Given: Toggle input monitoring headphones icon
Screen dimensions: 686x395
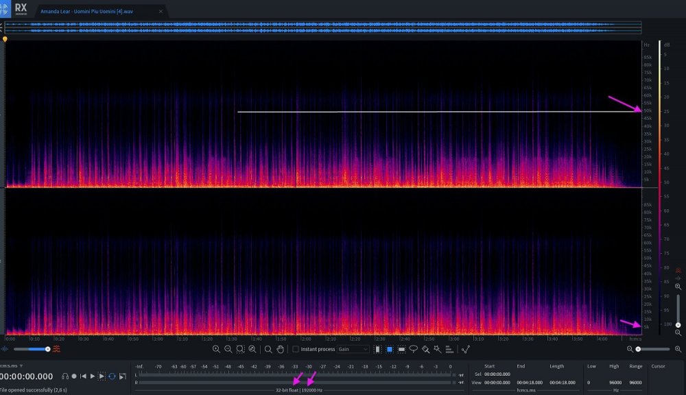Looking at the screenshot, I should point(64,376).
